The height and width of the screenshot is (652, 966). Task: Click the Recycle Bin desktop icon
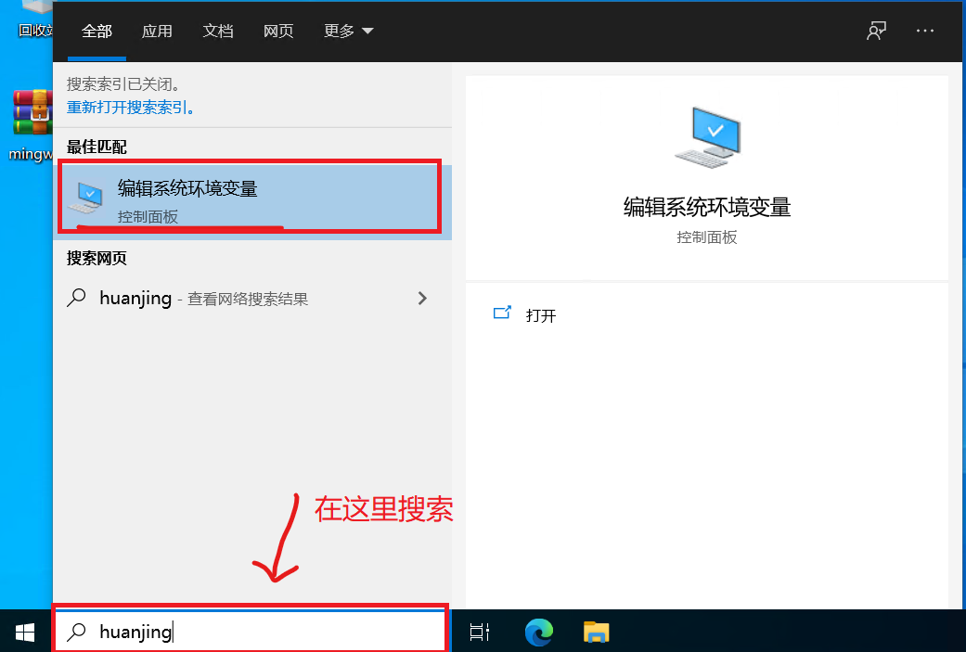coord(34,19)
